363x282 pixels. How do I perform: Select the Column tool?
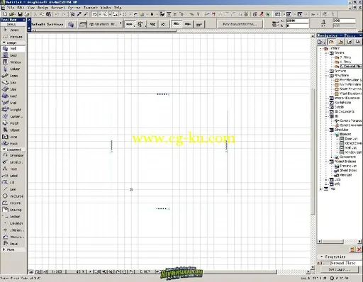click(x=13, y=69)
